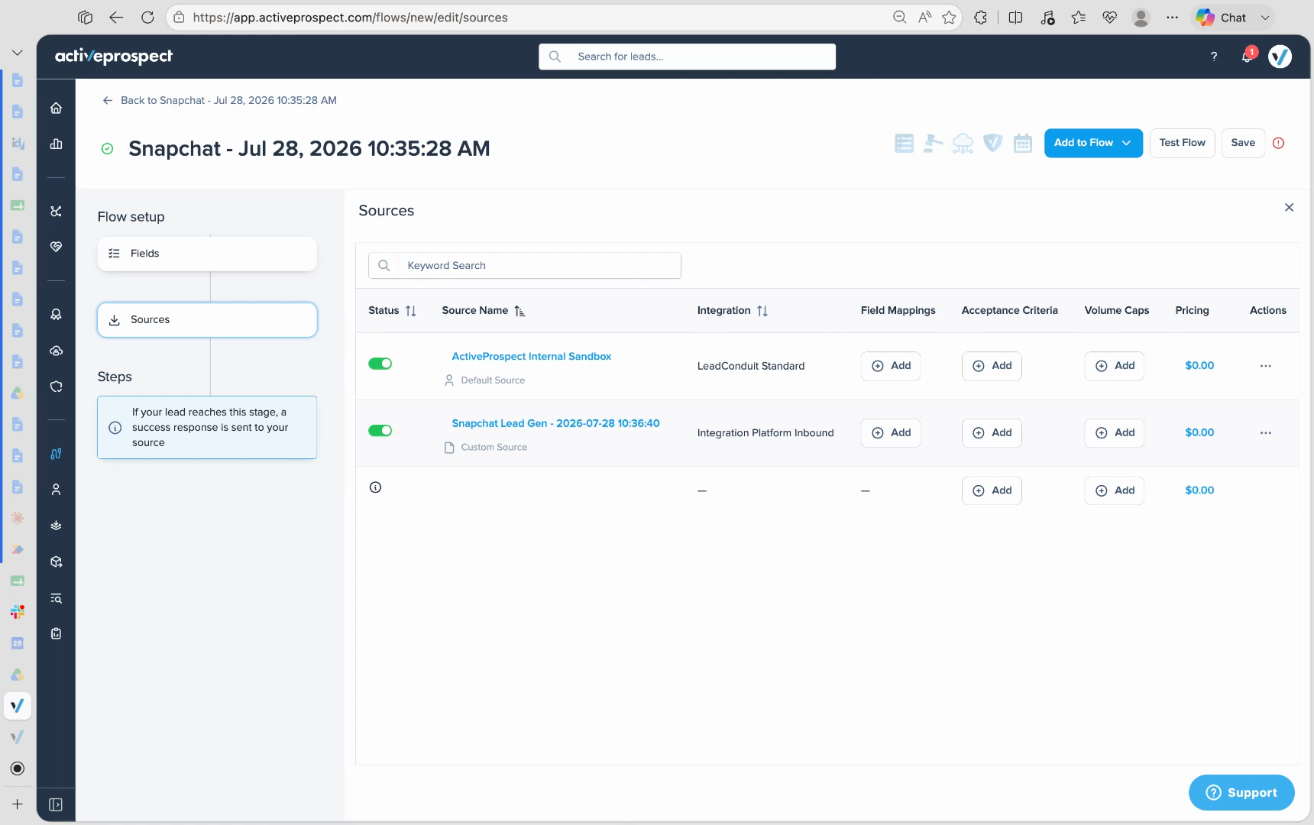Screen dimensions: 1314x825
Task: Open the Copilot Chat button
Action: [1222, 18]
